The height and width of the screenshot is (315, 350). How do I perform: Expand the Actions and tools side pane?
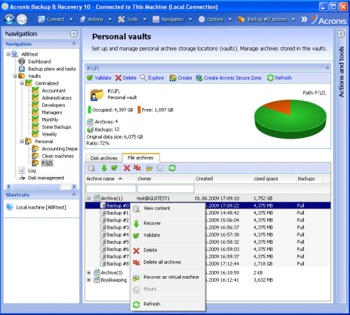tap(341, 34)
